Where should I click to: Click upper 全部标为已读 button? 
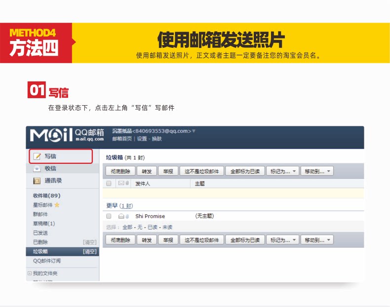[x=245, y=171]
